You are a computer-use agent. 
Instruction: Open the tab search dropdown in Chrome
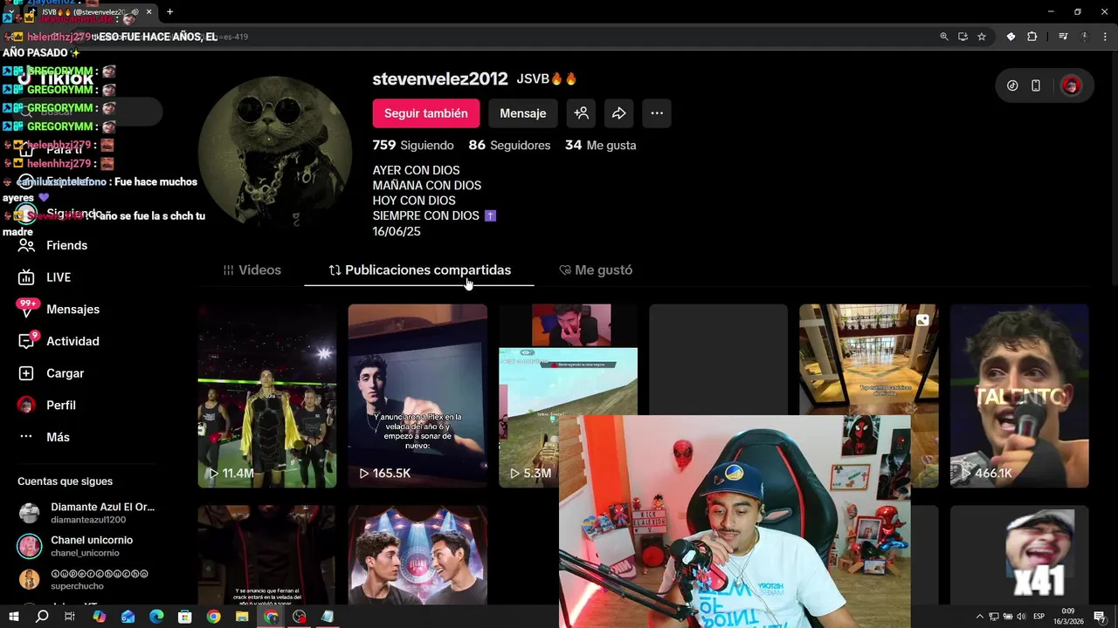[10, 12]
